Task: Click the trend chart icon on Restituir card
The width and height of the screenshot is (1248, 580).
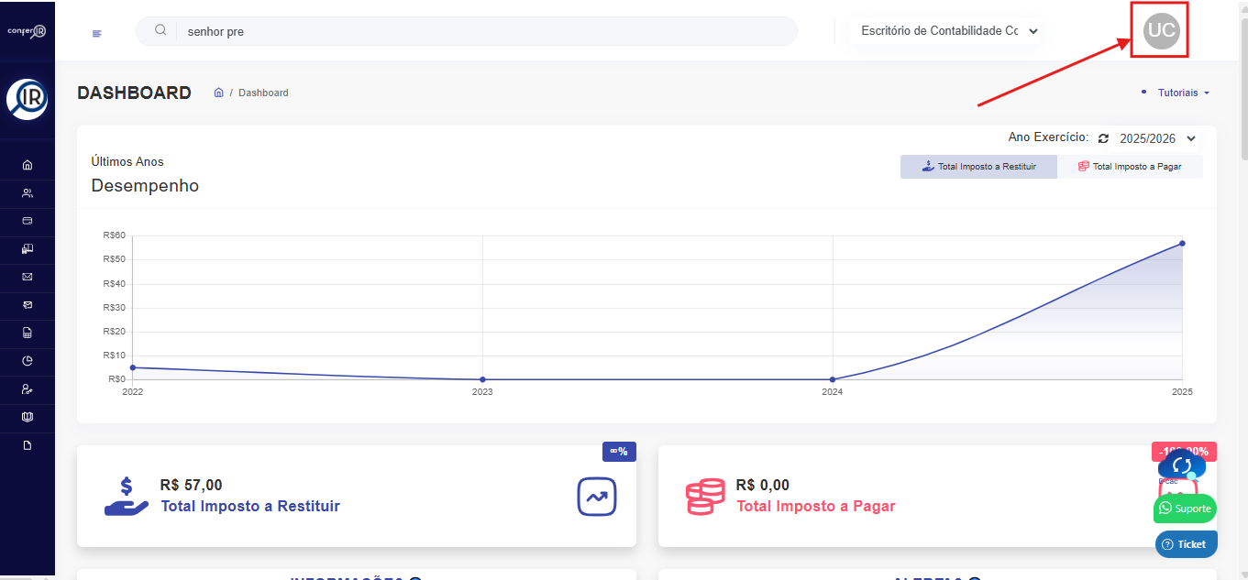Action: click(597, 497)
